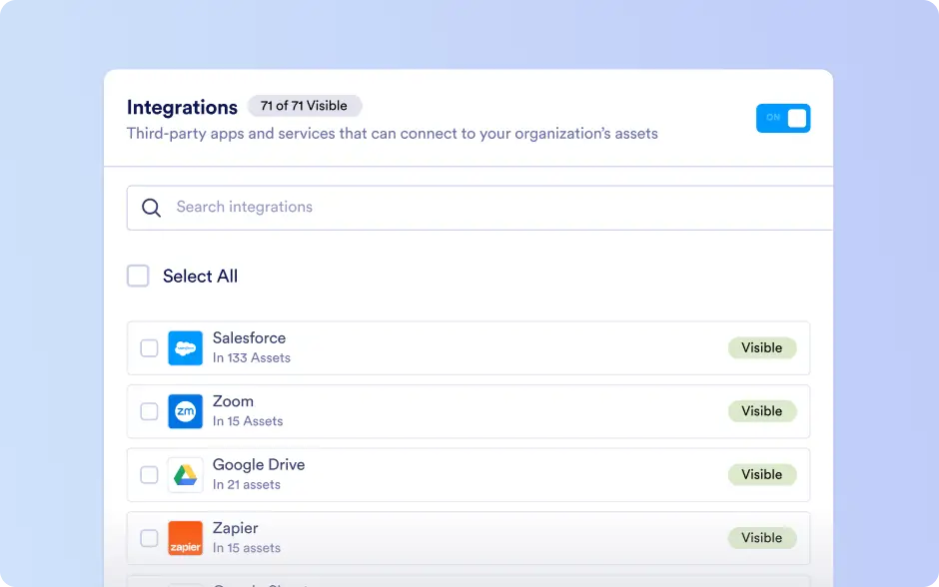Click the orange Zapier icon
This screenshot has width=939, height=587.
point(185,538)
